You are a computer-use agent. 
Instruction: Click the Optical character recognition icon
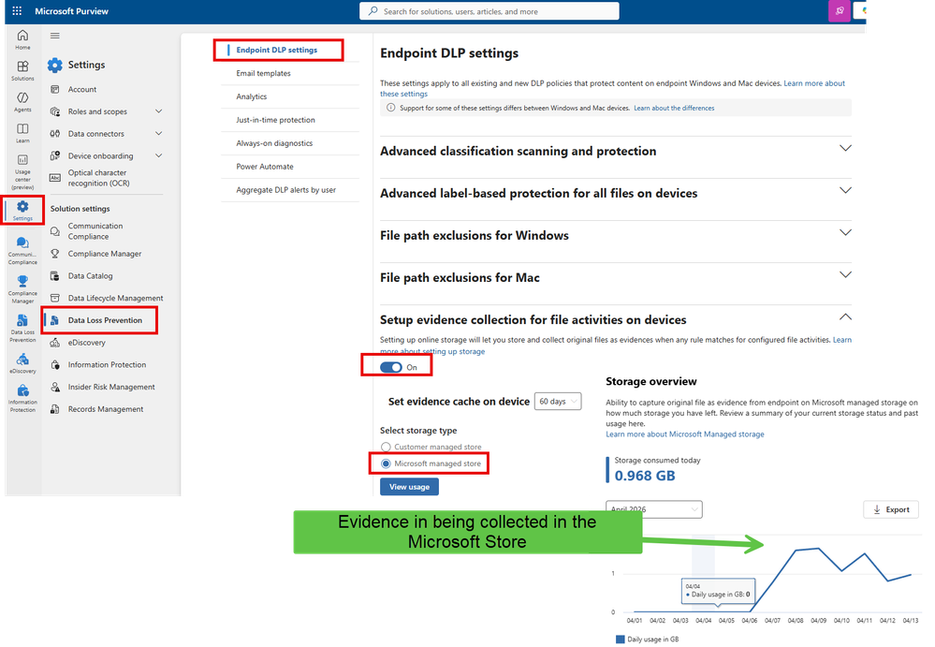tap(55, 178)
